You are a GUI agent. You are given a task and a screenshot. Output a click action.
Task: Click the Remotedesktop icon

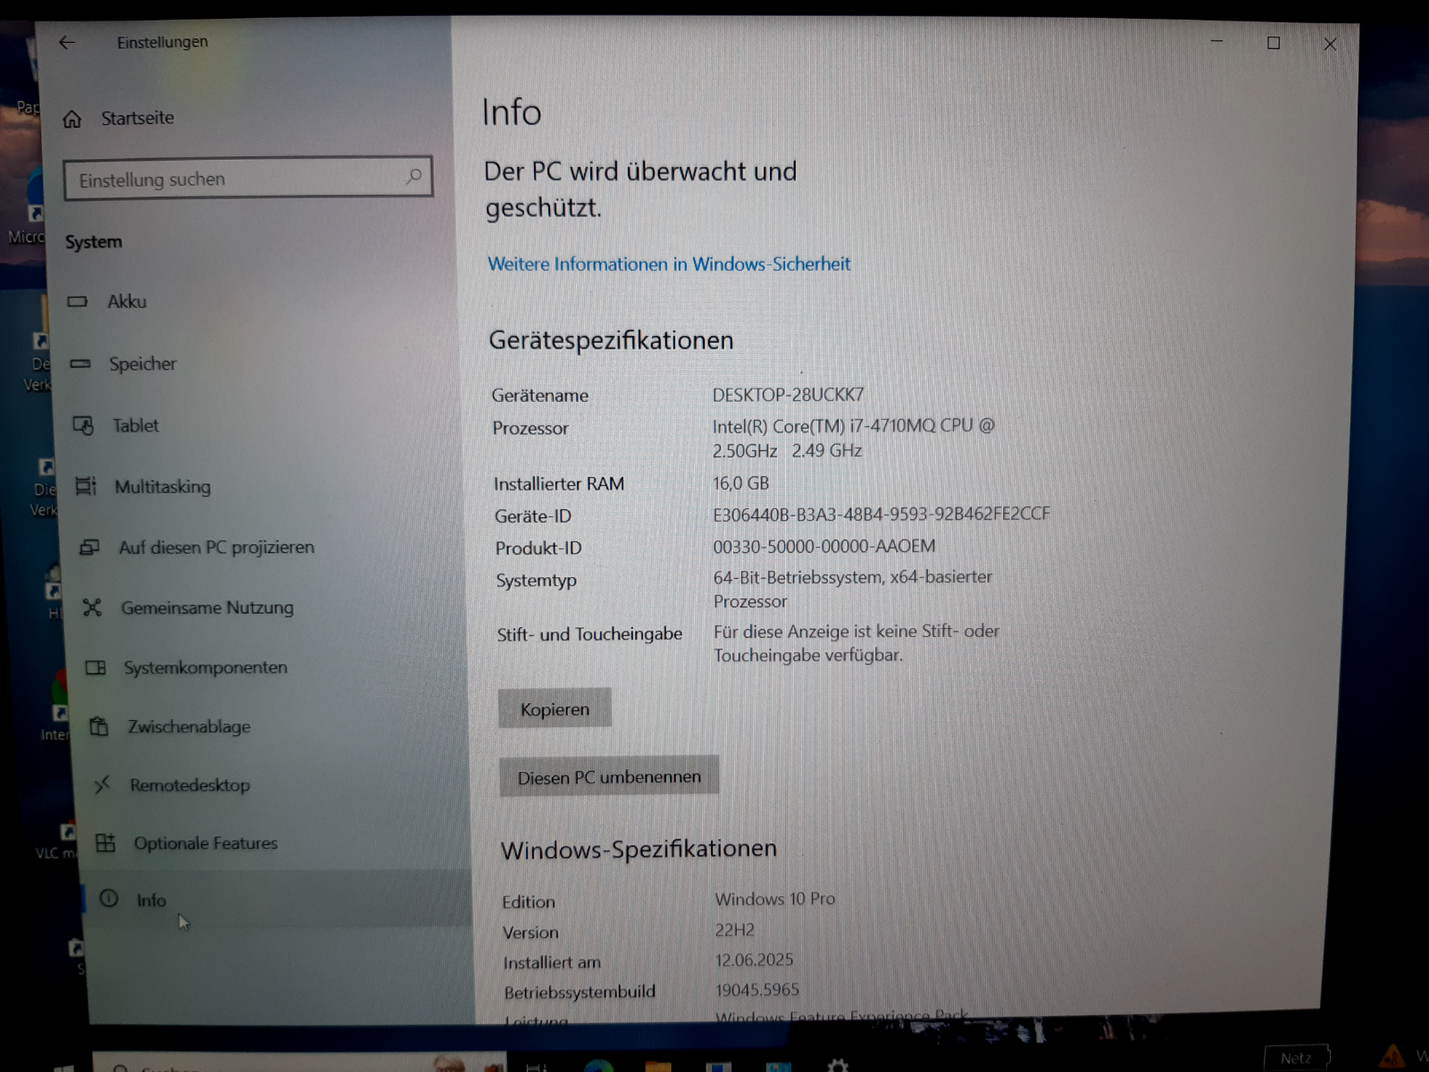[103, 785]
